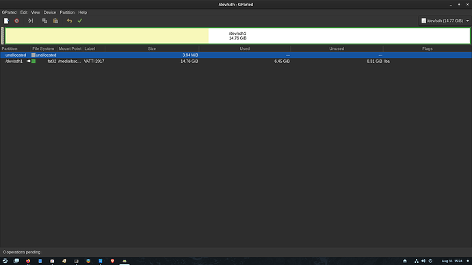The height and width of the screenshot is (265, 472).
Task: Click the 3.94 MiB size value
Action: 190,55
